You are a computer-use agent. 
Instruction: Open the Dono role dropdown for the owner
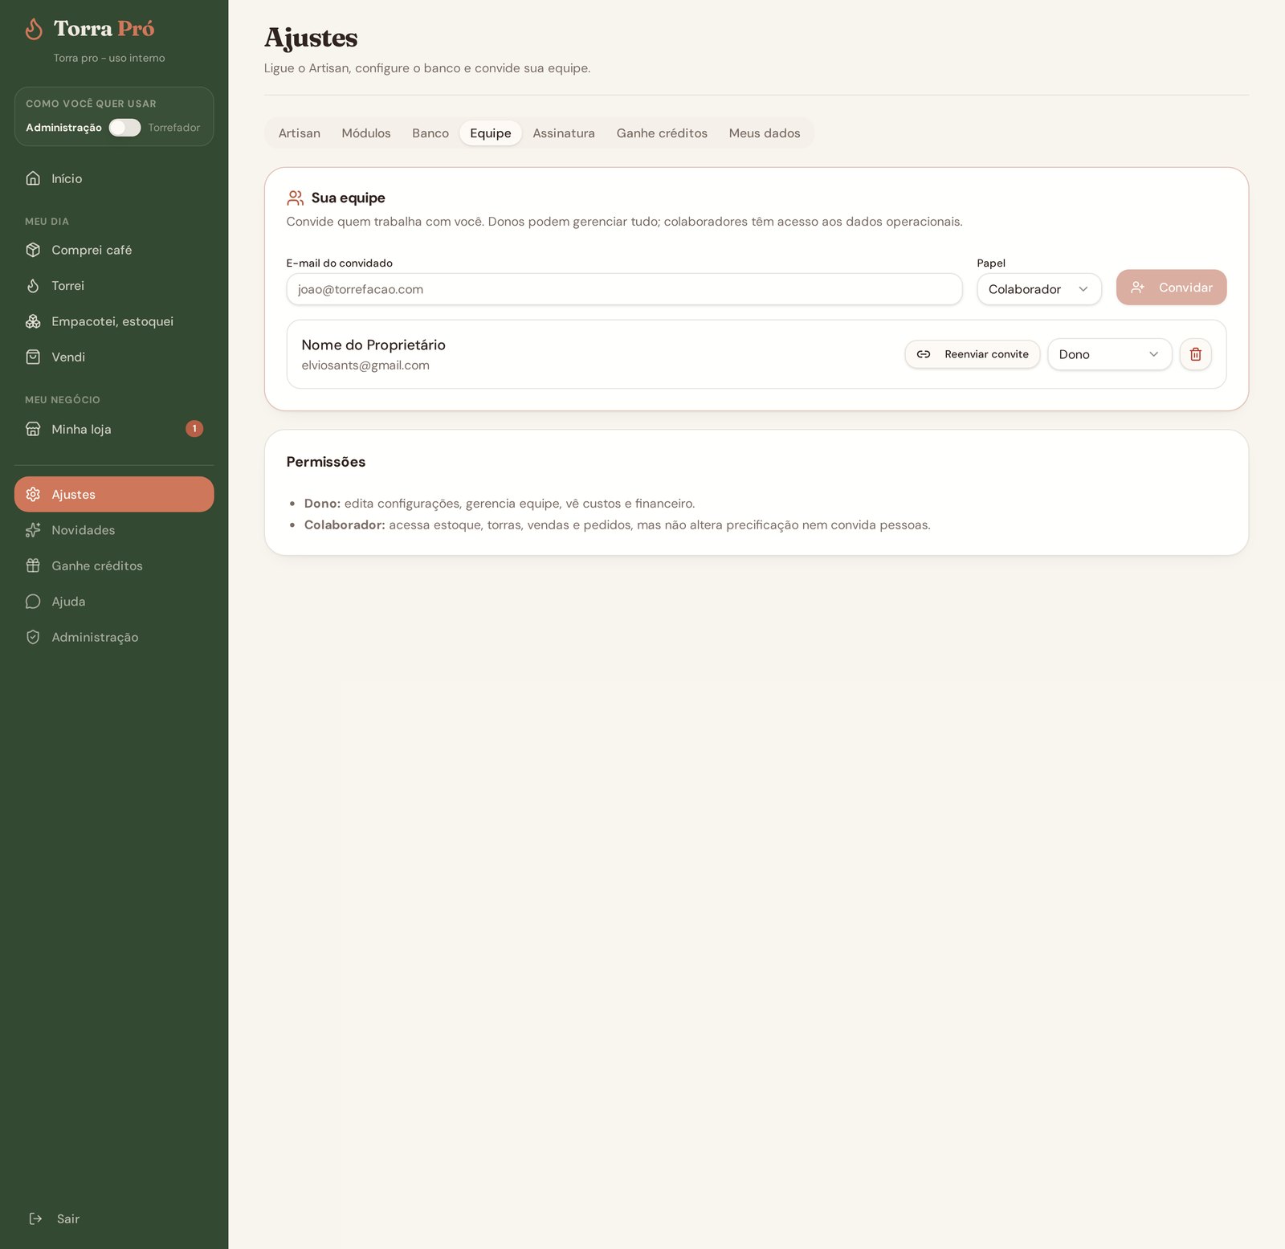tap(1109, 354)
